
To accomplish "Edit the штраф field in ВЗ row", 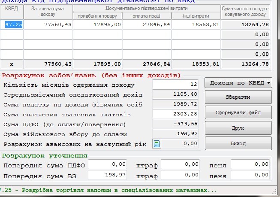I will pos(181,176).
